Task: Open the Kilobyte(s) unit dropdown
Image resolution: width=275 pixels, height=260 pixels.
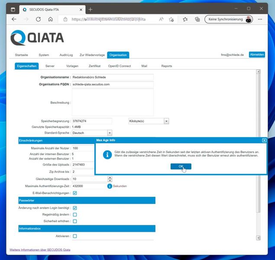Action: pos(166,121)
